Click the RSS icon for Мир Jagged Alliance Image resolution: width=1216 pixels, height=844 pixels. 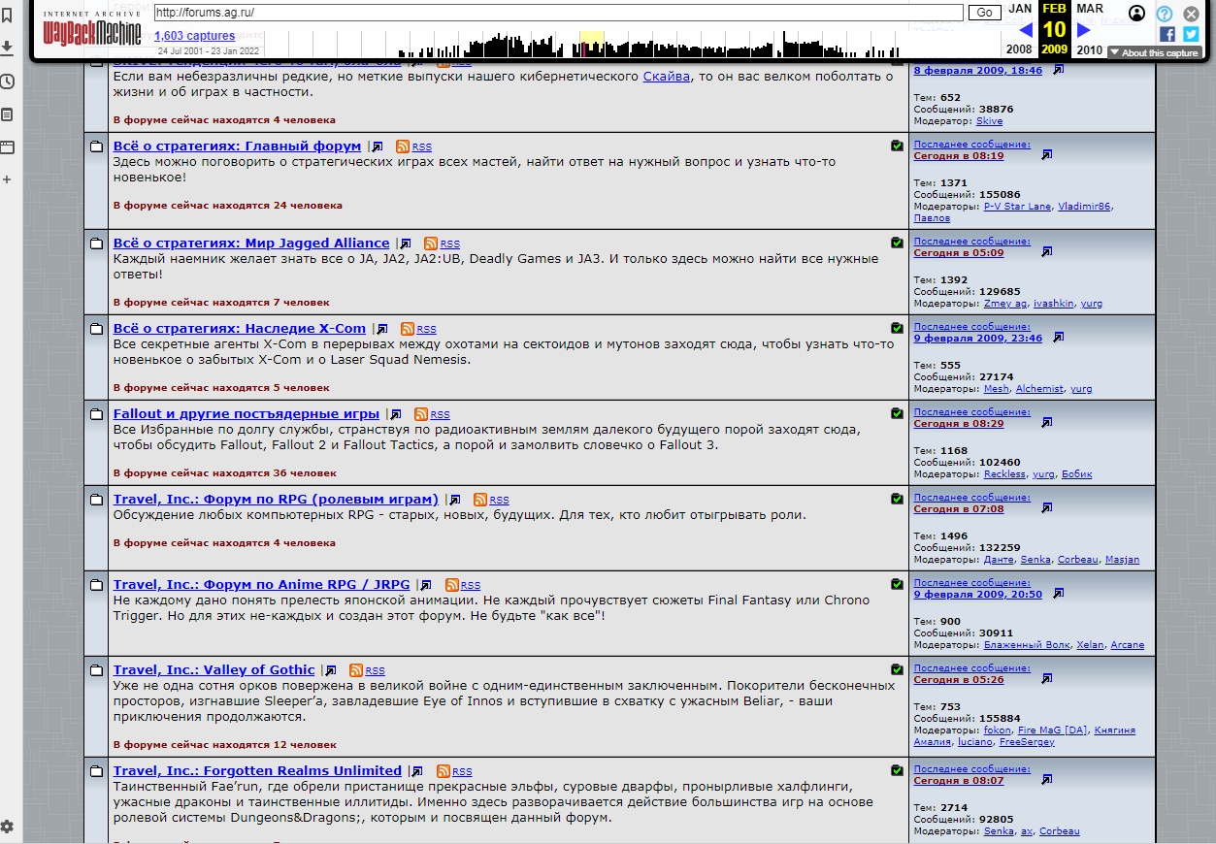(x=431, y=243)
